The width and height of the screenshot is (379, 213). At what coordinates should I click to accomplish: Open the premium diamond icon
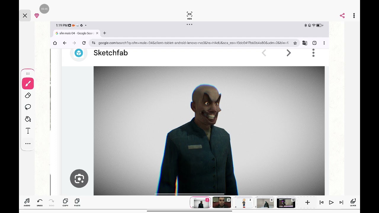coord(37,15)
